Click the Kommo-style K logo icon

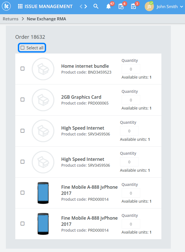click(6, 6)
